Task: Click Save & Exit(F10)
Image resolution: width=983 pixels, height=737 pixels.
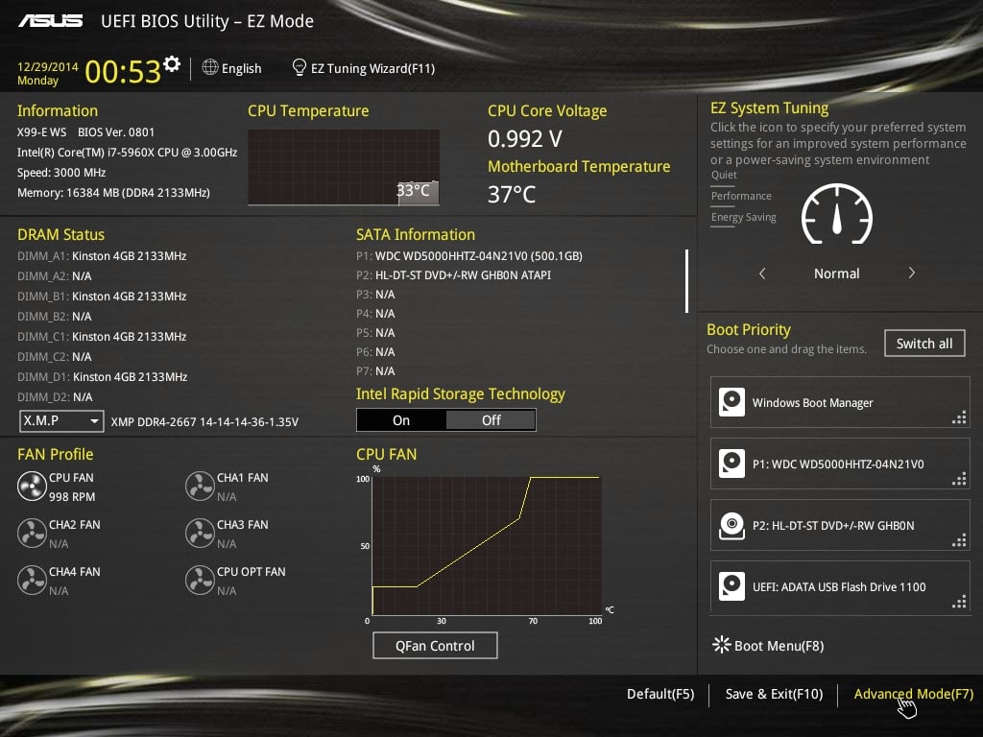Action: tap(774, 694)
